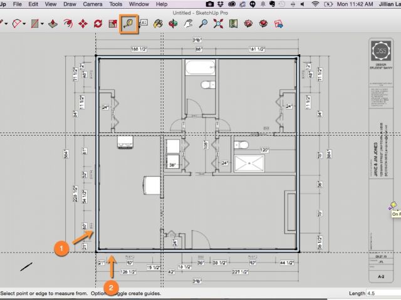Activate the Paint Bucket tool
The width and height of the screenshot is (401, 300).
[x=159, y=24]
